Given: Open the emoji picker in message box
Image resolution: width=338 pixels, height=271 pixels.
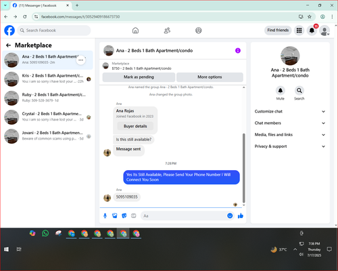Looking at the screenshot, I should [230, 216].
